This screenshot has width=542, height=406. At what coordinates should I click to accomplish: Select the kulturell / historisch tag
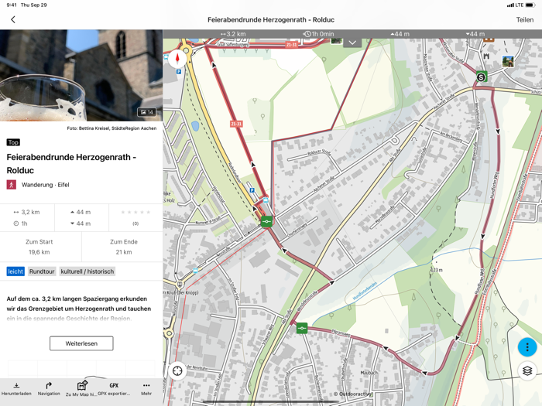coord(87,271)
